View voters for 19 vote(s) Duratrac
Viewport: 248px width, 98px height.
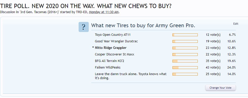(x=213, y=41)
